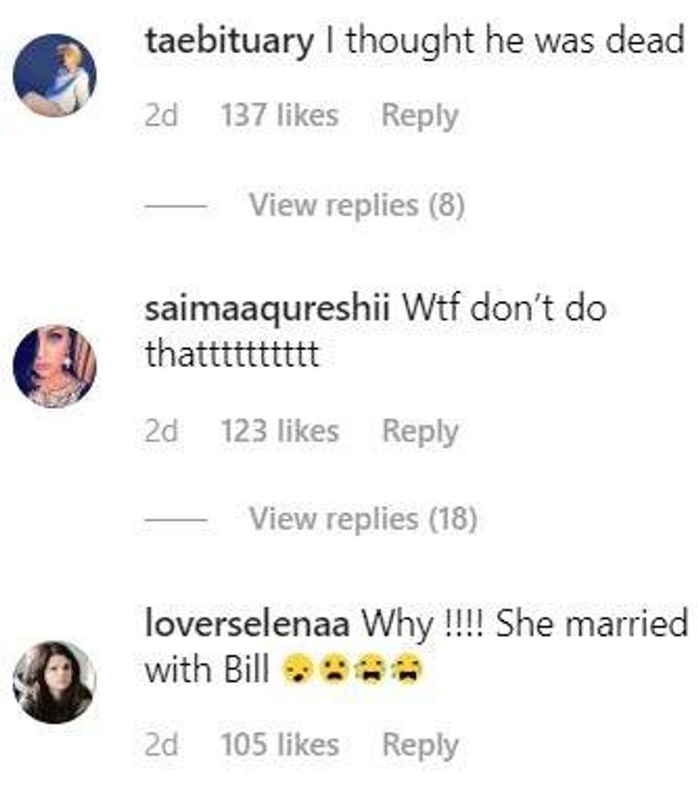
Task: View the 123 likes list
Action: click(279, 431)
